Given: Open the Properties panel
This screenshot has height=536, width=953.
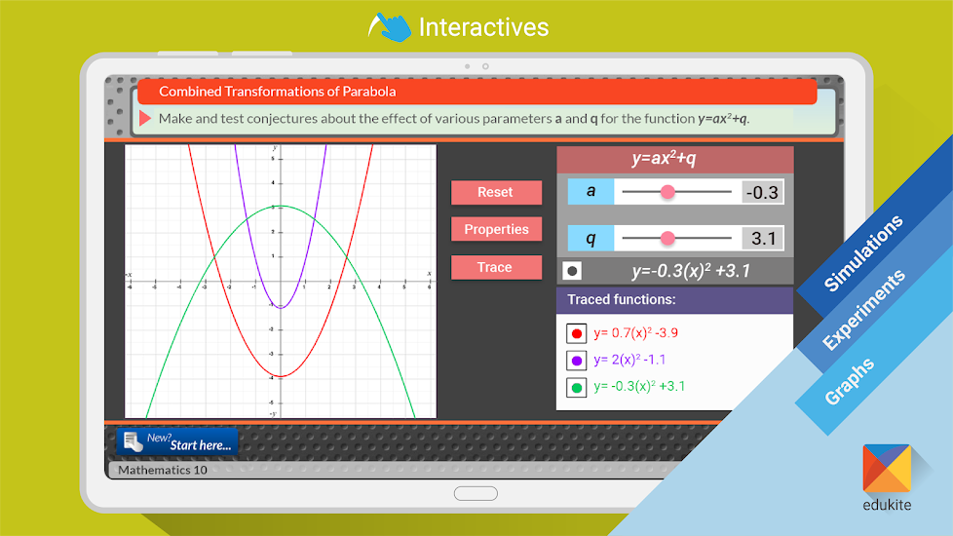Looking at the screenshot, I should coord(496,230).
